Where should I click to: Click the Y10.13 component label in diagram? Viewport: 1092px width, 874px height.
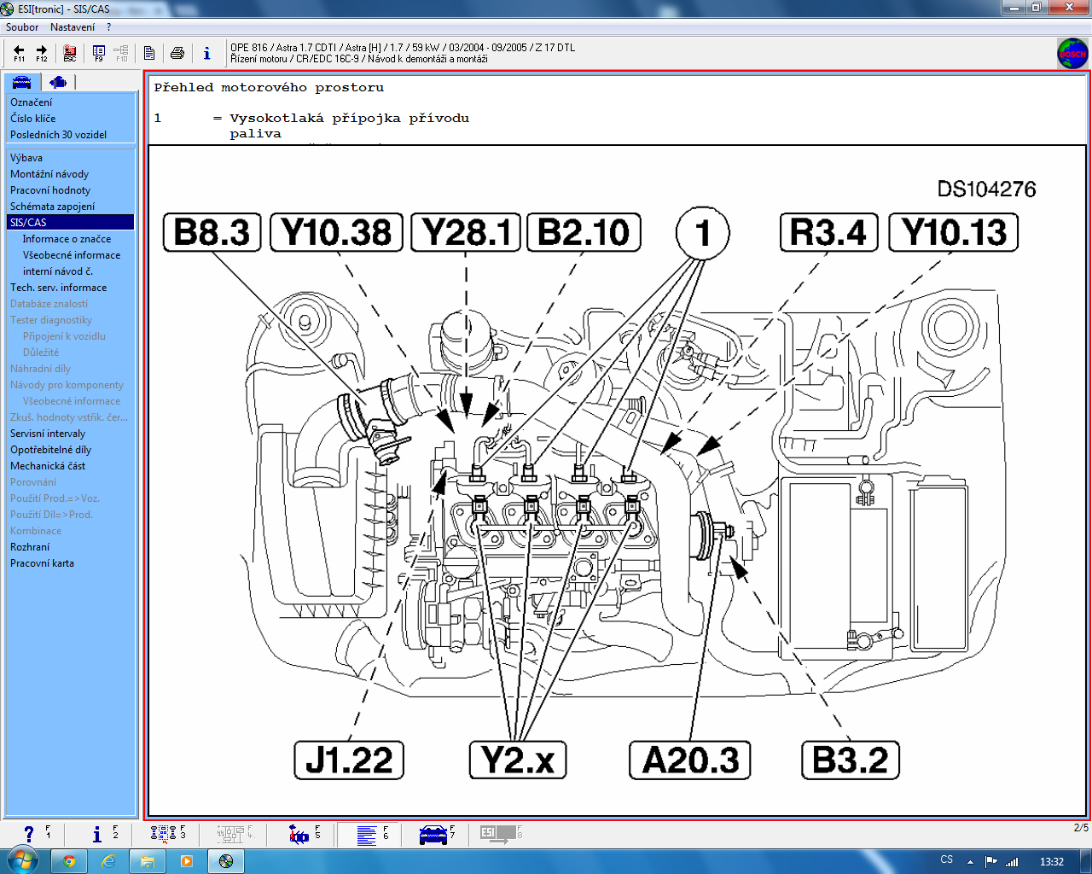pyautogui.click(x=954, y=233)
